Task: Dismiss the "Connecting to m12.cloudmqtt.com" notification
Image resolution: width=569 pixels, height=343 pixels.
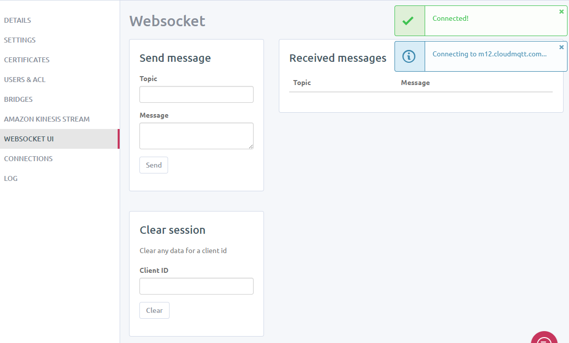Action: point(561,47)
